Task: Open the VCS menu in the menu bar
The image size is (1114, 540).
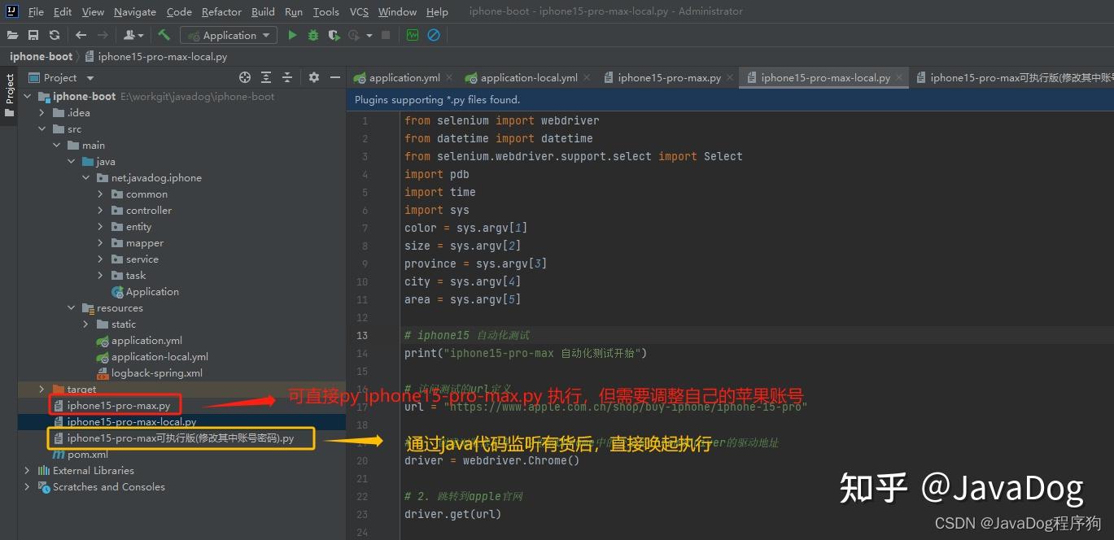Action: (358, 11)
